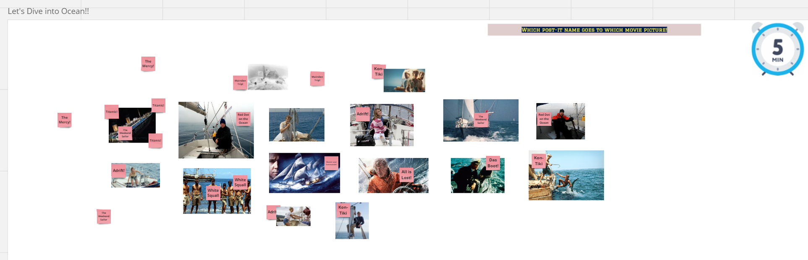Screen dimensions: 808x260
Task: Select the Kon-Tiki note beside the three men picture
Action: (x=378, y=72)
